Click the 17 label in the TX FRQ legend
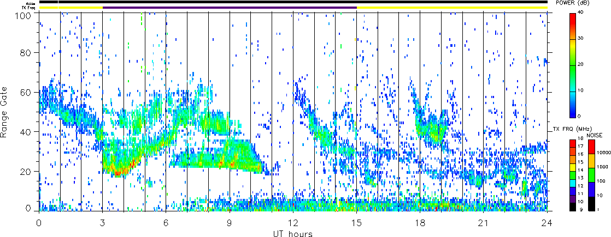Viewport: 611px width, 237px height. (x=581, y=147)
